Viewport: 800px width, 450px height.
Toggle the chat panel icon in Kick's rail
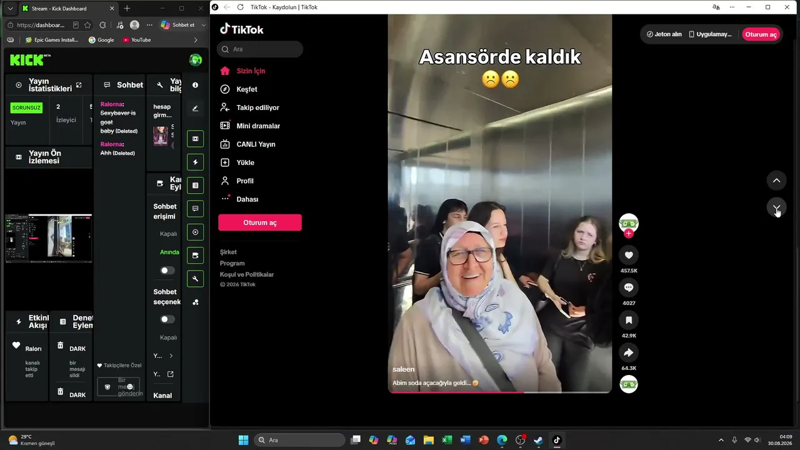196,209
